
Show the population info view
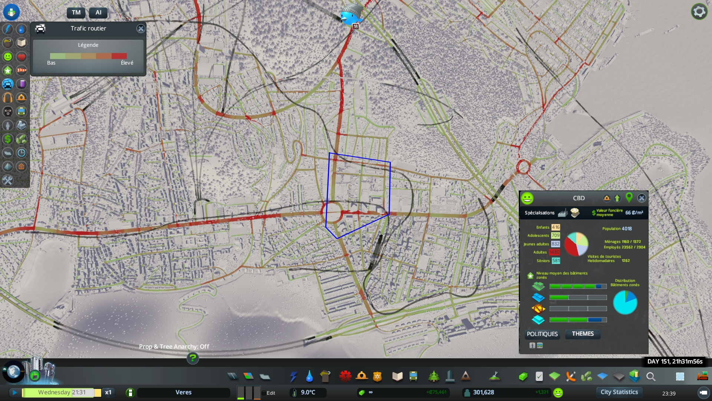8,125
